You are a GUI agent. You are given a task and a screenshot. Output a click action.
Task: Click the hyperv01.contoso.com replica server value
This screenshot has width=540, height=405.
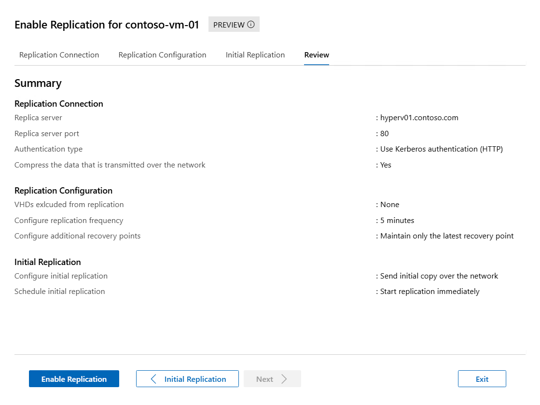[419, 118]
